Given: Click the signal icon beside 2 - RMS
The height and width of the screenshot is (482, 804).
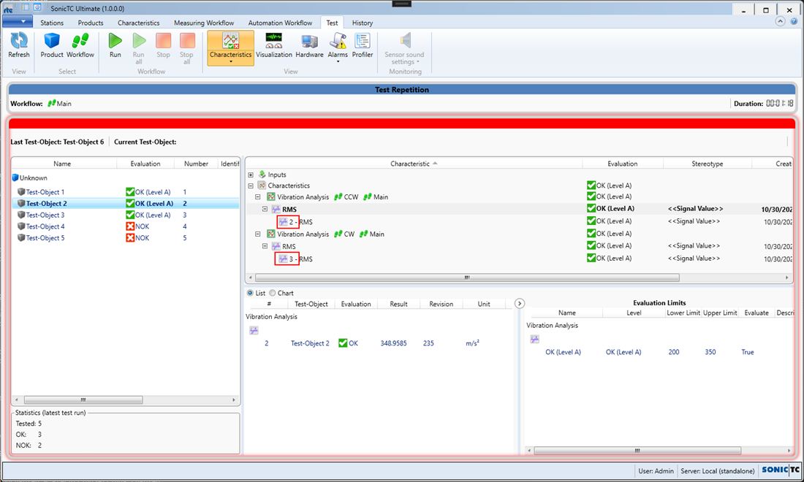Looking at the screenshot, I should (283, 222).
